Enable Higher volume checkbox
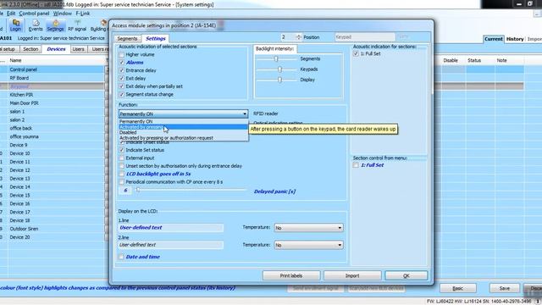The width and height of the screenshot is (542, 305). click(121, 54)
